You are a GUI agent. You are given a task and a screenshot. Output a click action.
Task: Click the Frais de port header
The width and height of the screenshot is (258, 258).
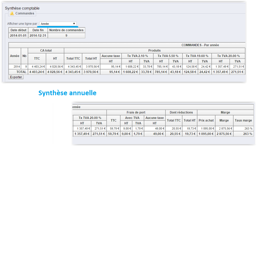[x=136, y=112]
